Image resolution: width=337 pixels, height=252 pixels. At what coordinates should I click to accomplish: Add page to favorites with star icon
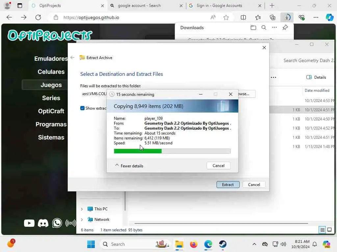coord(226,17)
